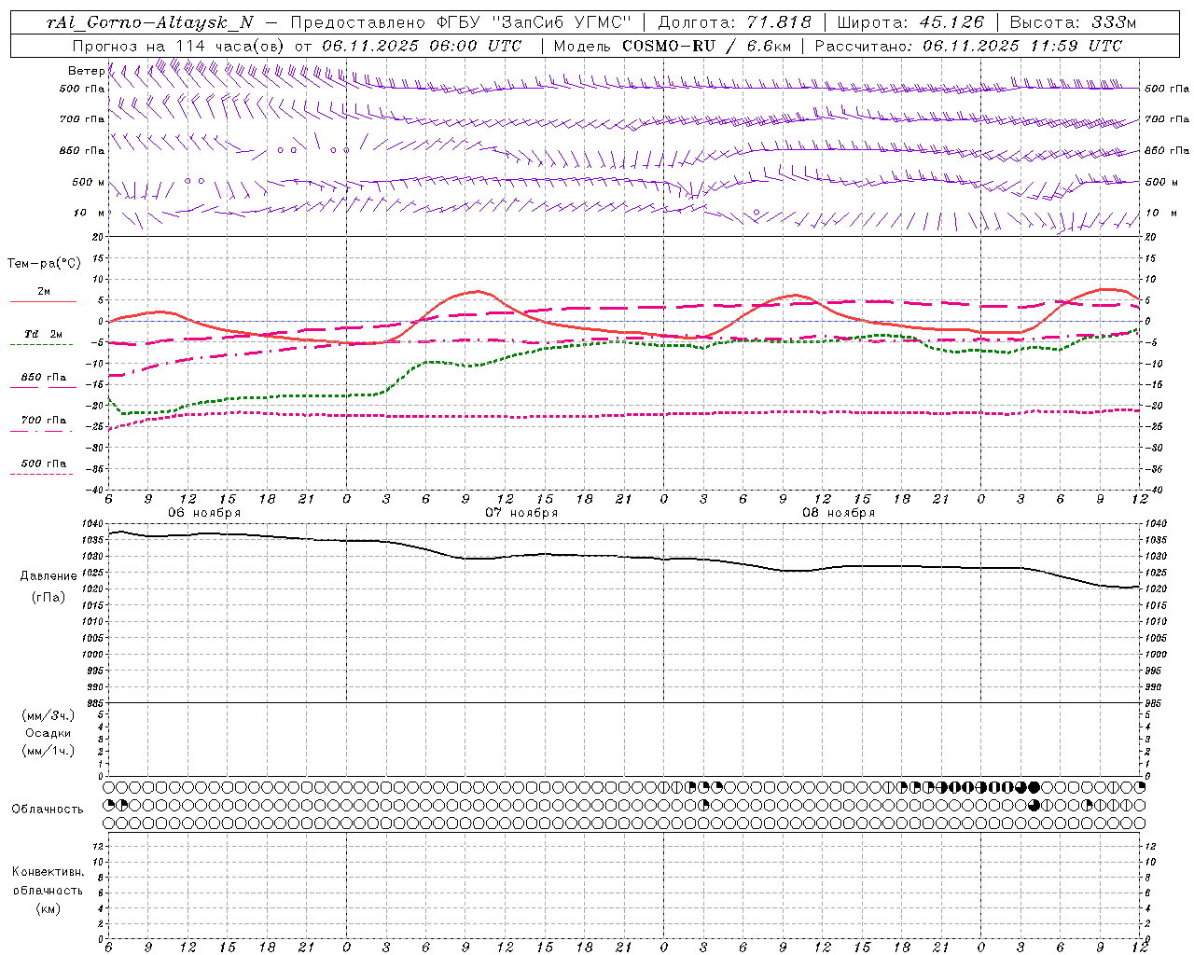Click the 06 ноября date label
Image resolution: width=1194 pixels, height=955 pixels.
click(204, 513)
